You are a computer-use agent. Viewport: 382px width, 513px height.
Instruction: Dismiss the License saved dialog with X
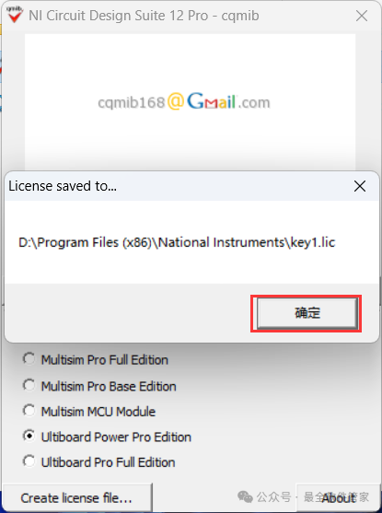(360, 186)
